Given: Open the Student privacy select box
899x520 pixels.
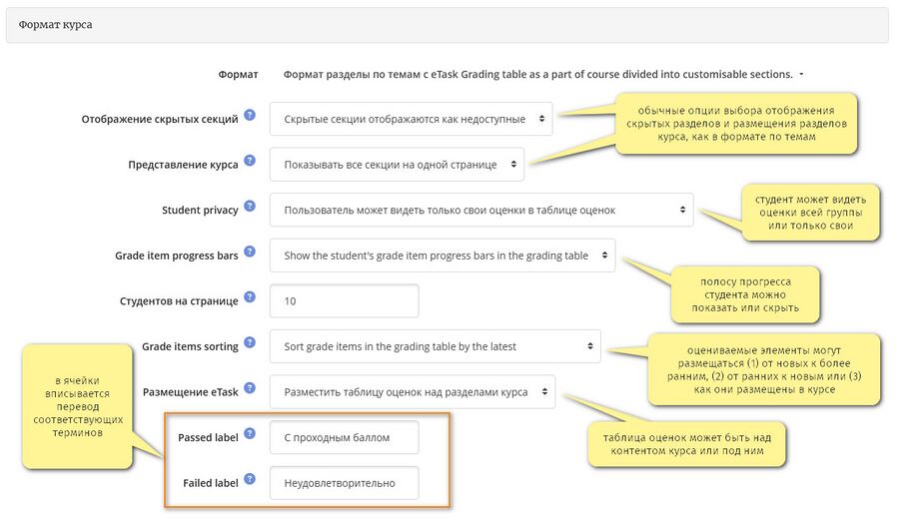Looking at the screenshot, I should (481, 210).
